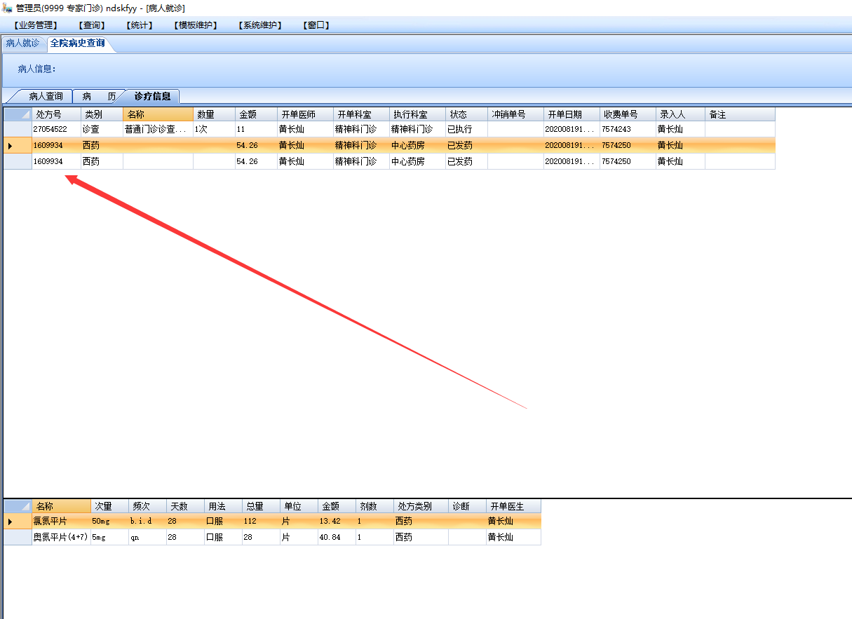Click the 诊断 column header

click(x=467, y=506)
